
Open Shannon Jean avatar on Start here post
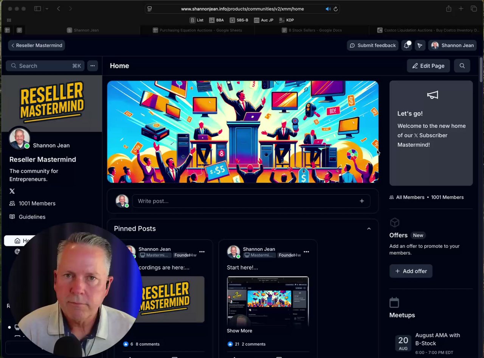tap(233, 252)
